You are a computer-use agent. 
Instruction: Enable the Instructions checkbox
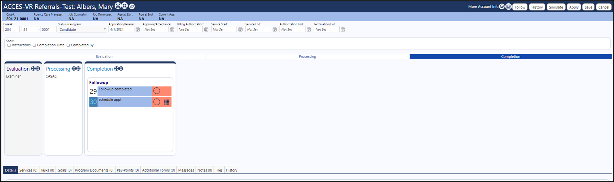(9, 45)
